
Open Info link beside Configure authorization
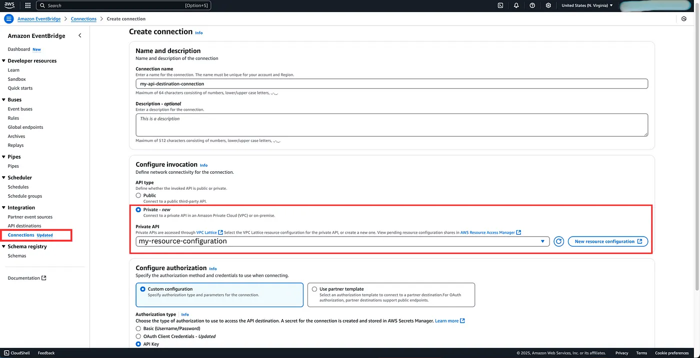(213, 269)
